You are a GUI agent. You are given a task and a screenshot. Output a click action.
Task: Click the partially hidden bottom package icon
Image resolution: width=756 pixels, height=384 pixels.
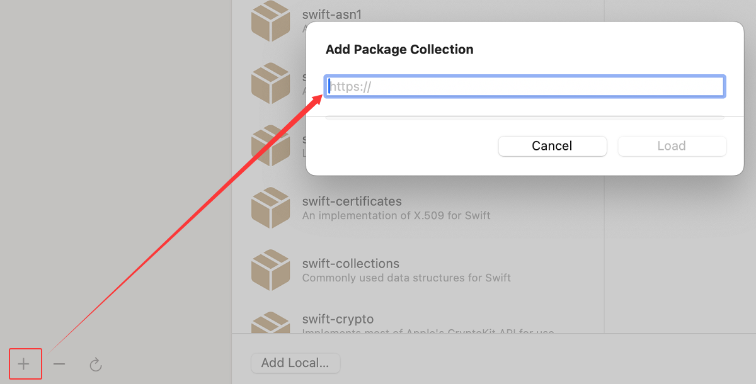(270, 324)
